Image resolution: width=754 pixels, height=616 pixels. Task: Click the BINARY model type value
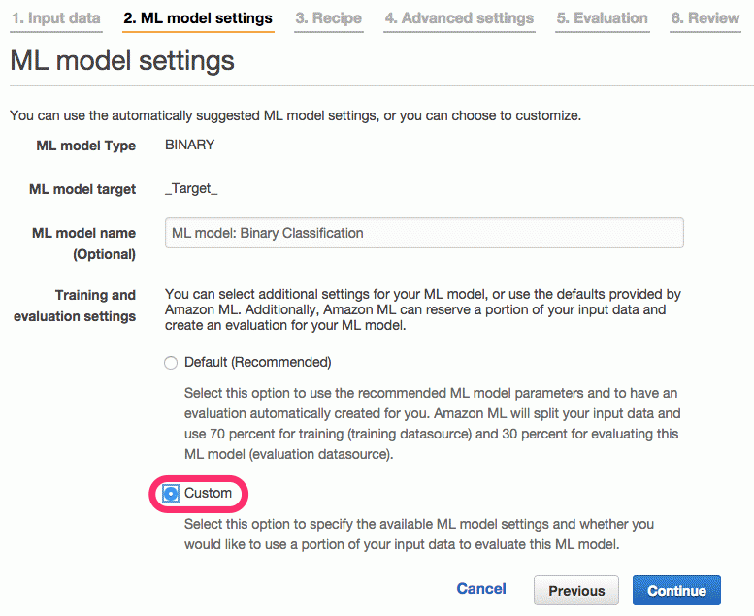tap(190, 145)
